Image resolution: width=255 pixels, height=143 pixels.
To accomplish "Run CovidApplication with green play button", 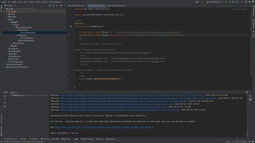I will click(x=226, y=2).
